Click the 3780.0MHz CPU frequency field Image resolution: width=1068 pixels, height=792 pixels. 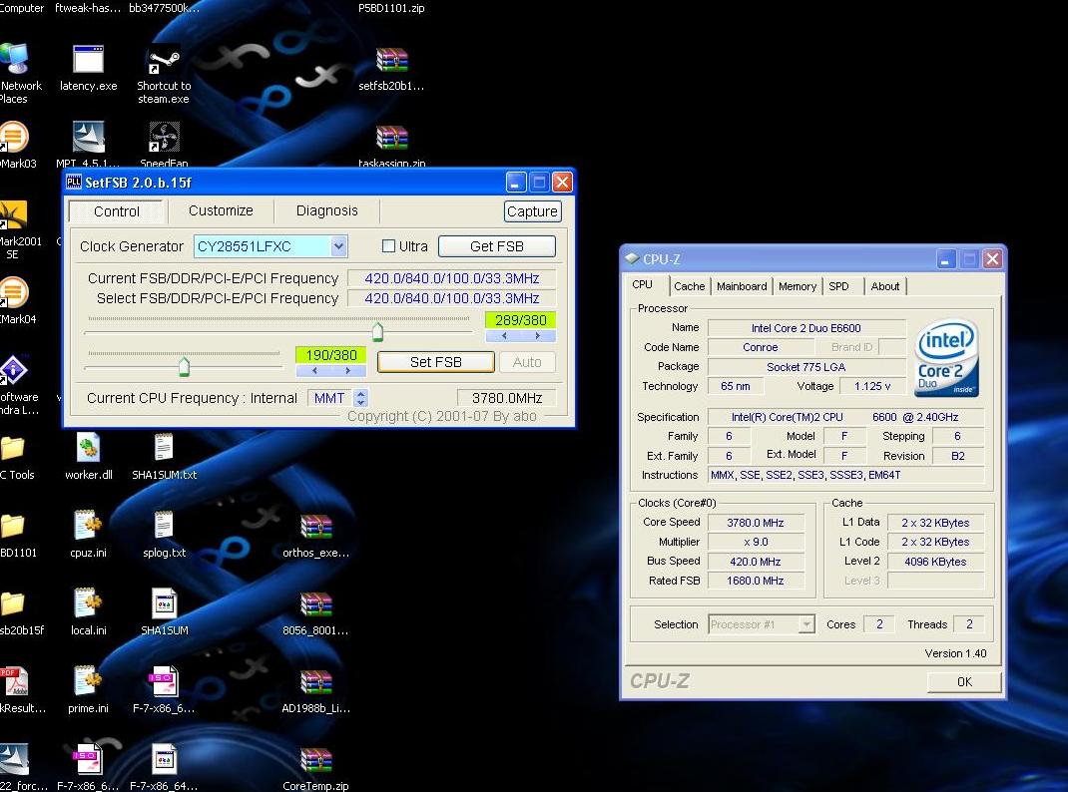tap(506, 398)
